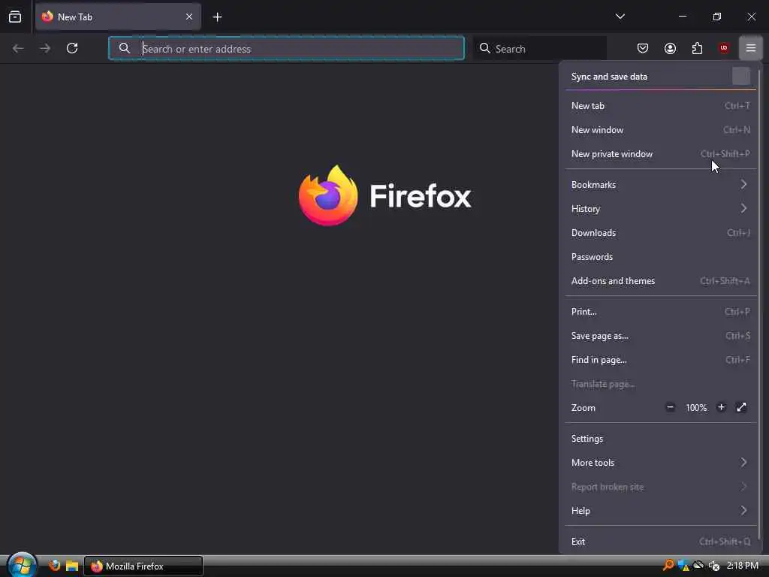Close the hamburger application menu button
Screen dimensions: 769x577
(x=751, y=48)
